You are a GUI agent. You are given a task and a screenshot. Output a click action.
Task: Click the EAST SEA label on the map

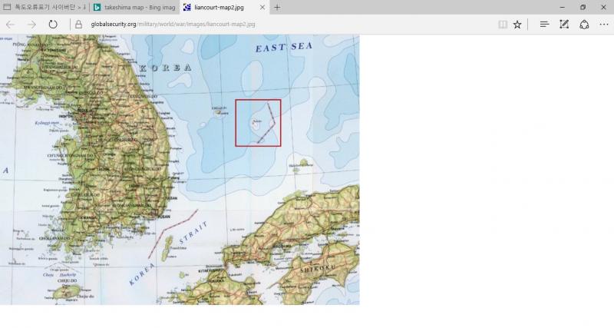tap(283, 48)
